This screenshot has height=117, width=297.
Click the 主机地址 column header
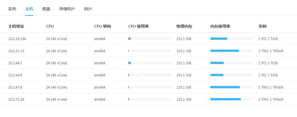tap(16, 27)
